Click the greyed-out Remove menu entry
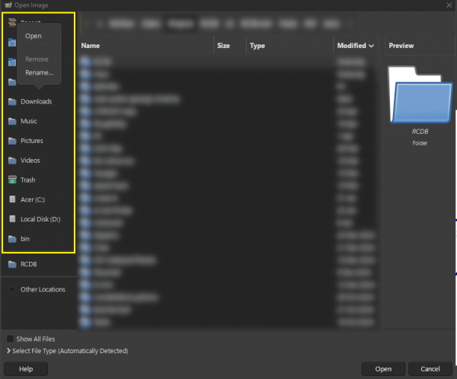The image size is (457, 379). (x=37, y=59)
